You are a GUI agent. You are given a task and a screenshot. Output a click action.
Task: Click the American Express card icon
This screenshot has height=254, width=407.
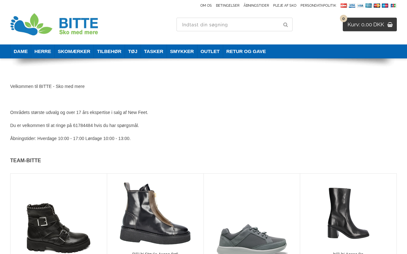tap(369, 5)
